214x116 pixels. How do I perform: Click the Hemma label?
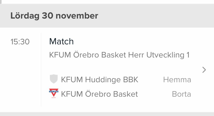[x=177, y=80]
